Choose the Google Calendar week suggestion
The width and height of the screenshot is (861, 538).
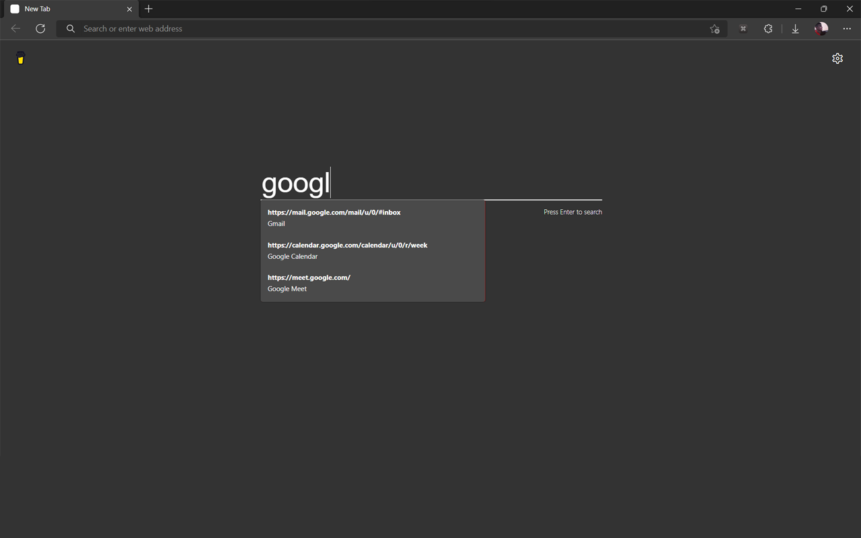pos(373,250)
